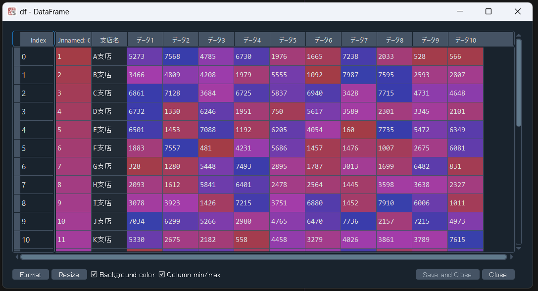Viewport: 538px width, 291px height.
Task: Select the cell containing 7568
Action: pyautogui.click(x=180, y=57)
